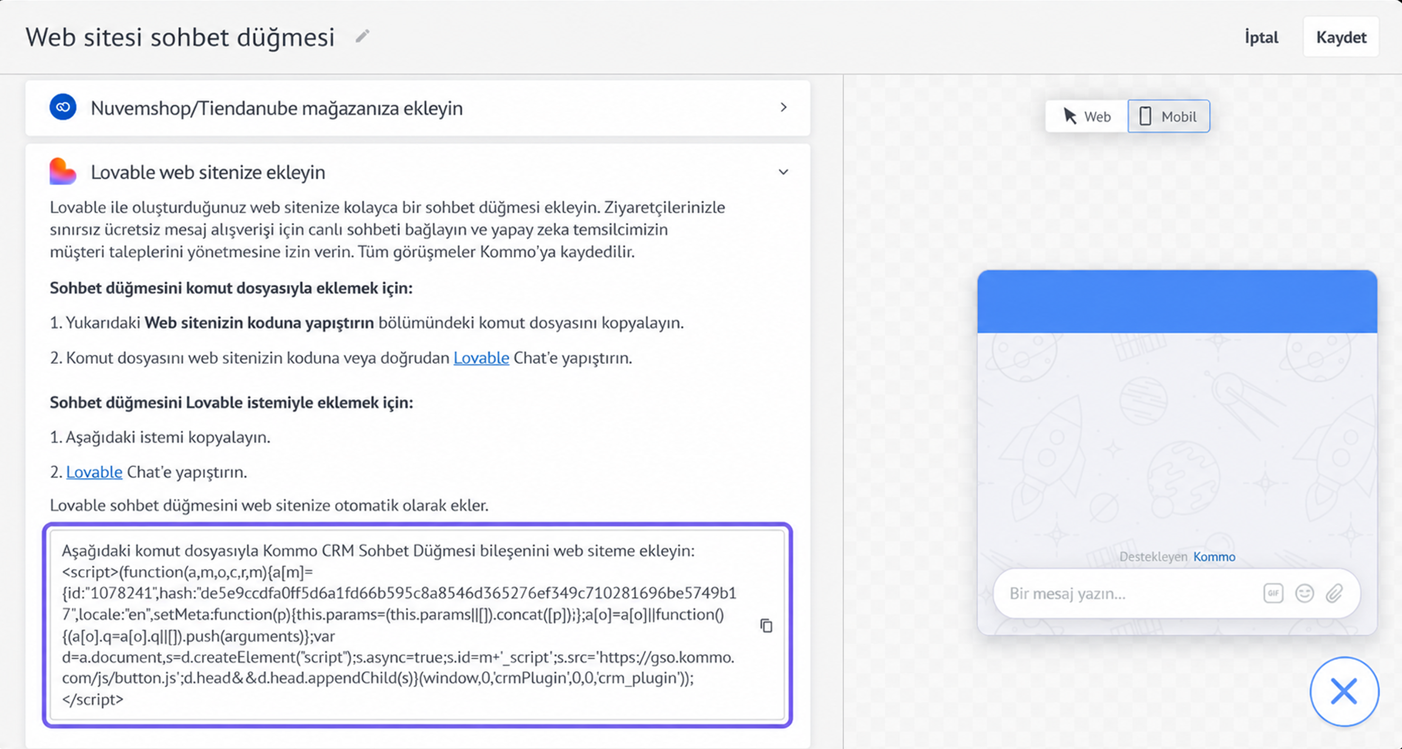Open the Kommo link in chat preview
Screen dimensions: 1402x749
coord(1214,556)
